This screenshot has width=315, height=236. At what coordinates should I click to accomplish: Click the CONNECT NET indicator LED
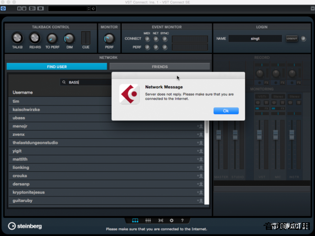156,39
